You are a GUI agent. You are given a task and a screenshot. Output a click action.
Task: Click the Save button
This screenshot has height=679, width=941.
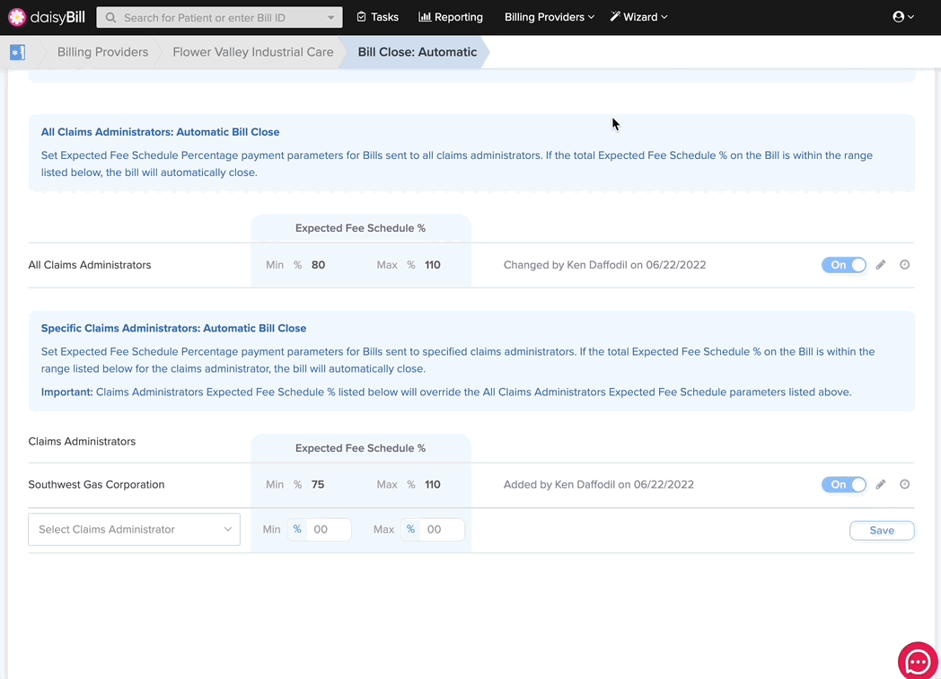(882, 530)
